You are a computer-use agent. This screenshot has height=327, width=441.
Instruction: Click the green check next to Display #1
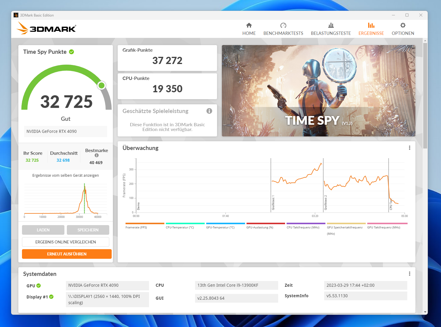[51, 297]
